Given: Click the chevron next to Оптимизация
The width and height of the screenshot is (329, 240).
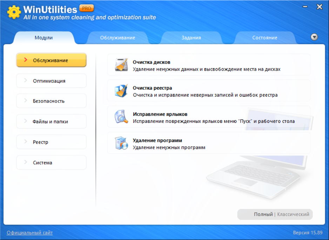Looking at the screenshot, I should [x=26, y=80].
